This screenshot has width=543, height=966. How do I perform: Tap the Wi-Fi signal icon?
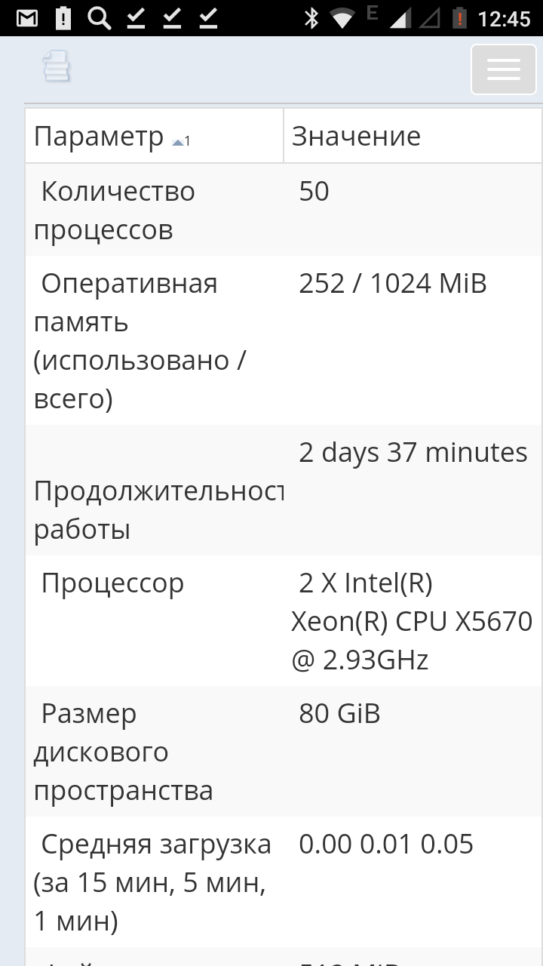pos(344,18)
